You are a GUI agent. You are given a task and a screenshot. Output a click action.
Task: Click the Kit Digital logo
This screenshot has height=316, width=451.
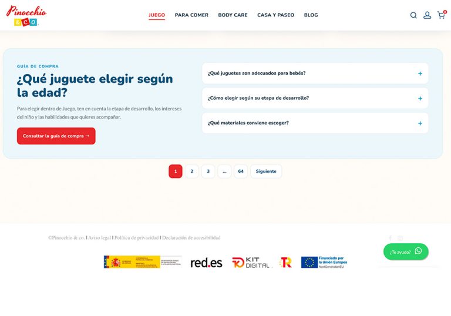251,263
